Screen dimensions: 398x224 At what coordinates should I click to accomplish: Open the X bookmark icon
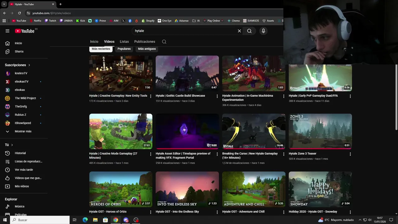click(123, 21)
